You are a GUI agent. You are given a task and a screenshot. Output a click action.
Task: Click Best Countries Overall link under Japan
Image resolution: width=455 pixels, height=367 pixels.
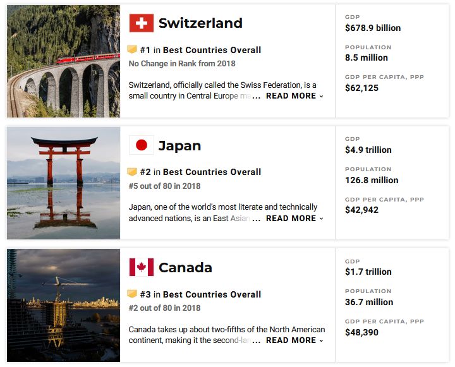tap(212, 172)
